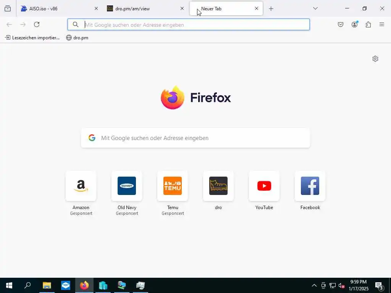This screenshot has width=391, height=293.
Task: Open File Explorer from taskbar
Action: coord(47,285)
